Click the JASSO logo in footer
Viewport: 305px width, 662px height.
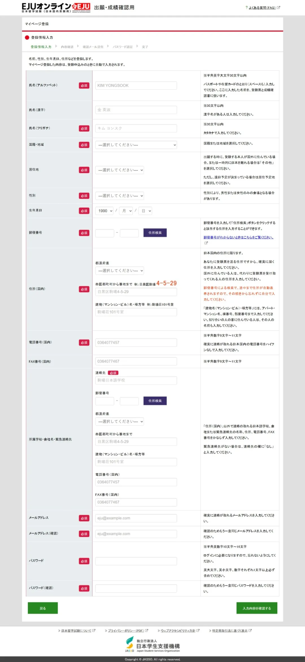click(x=152, y=644)
